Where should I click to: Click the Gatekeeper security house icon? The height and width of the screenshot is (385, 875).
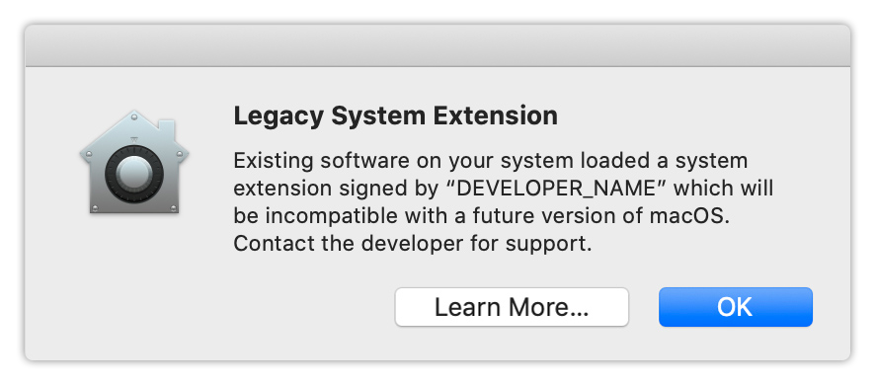134,162
